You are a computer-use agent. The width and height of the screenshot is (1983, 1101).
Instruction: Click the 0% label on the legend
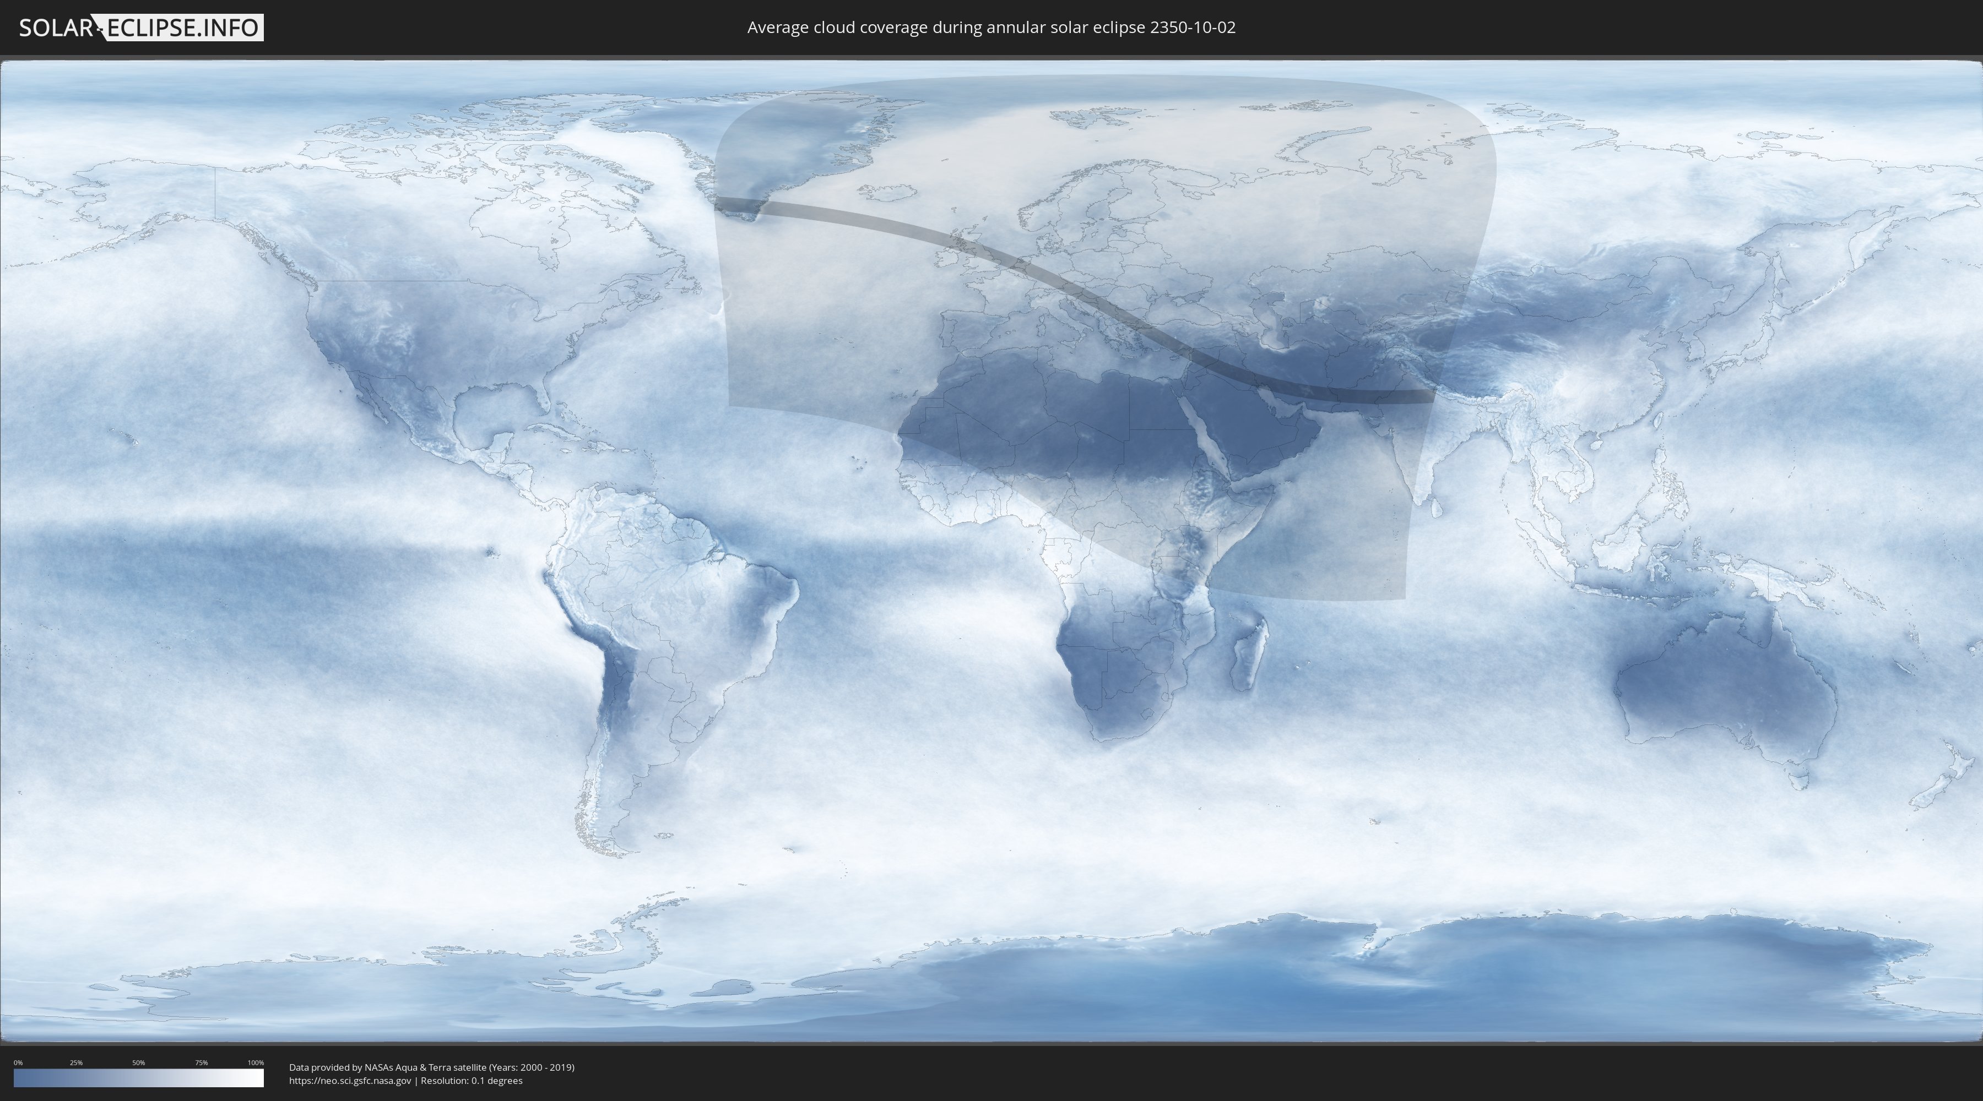click(x=18, y=1062)
